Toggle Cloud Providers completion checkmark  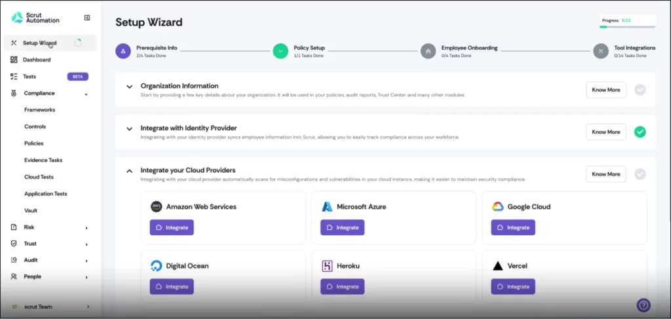(640, 174)
